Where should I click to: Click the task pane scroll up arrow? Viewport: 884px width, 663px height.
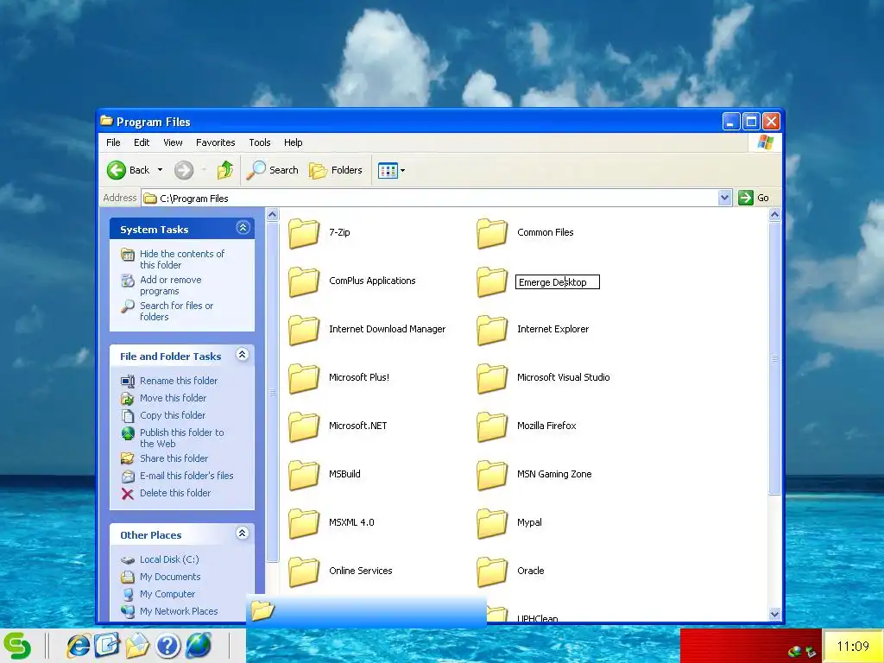[x=272, y=214]
